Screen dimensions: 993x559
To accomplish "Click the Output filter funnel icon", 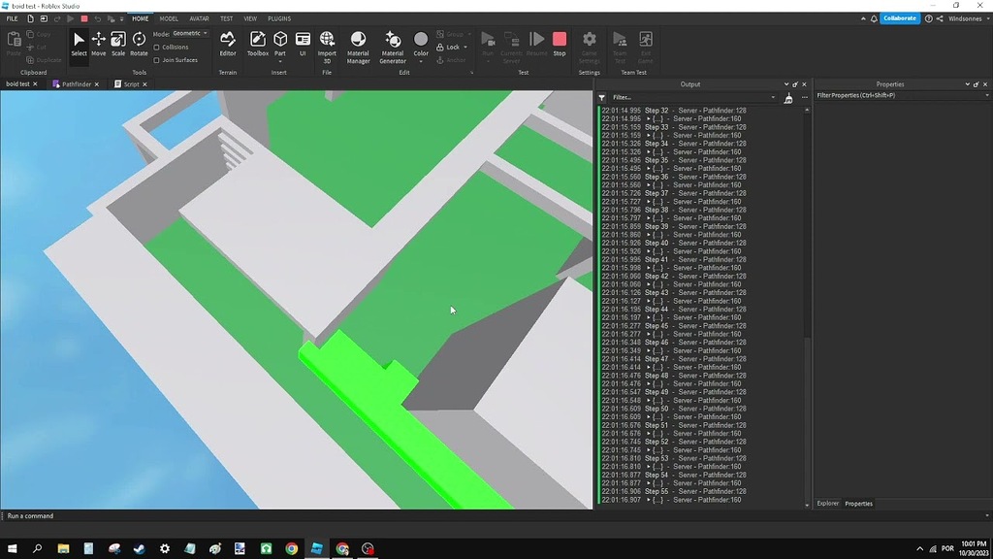I will tap(601, 98).
